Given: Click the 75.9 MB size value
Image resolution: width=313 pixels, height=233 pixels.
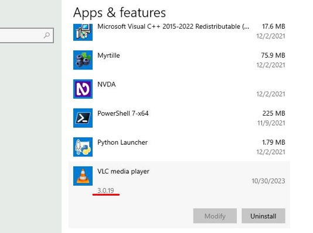Looking at the screenshot, I should [273, 55].
